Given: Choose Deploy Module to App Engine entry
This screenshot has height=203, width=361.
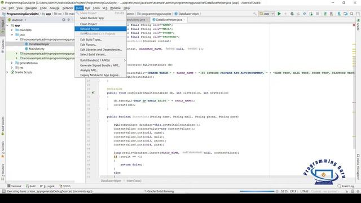Looking at the screenshot, I should pyautogui.click(x=100, y=75).
